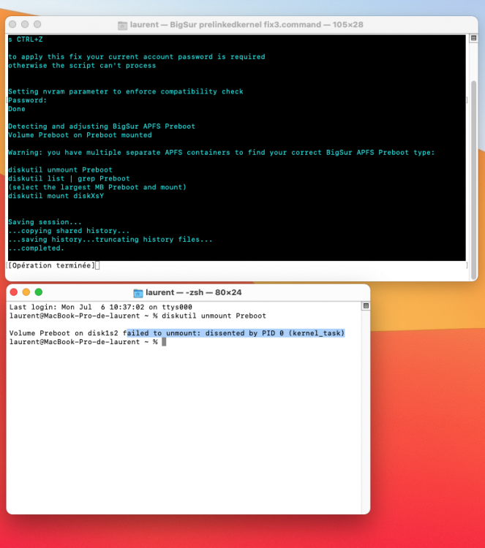Click 'Detecting and adjusting BigSur APFS Preboot'
The width and height of the screenshot is (485, 548).
(102, 126)
